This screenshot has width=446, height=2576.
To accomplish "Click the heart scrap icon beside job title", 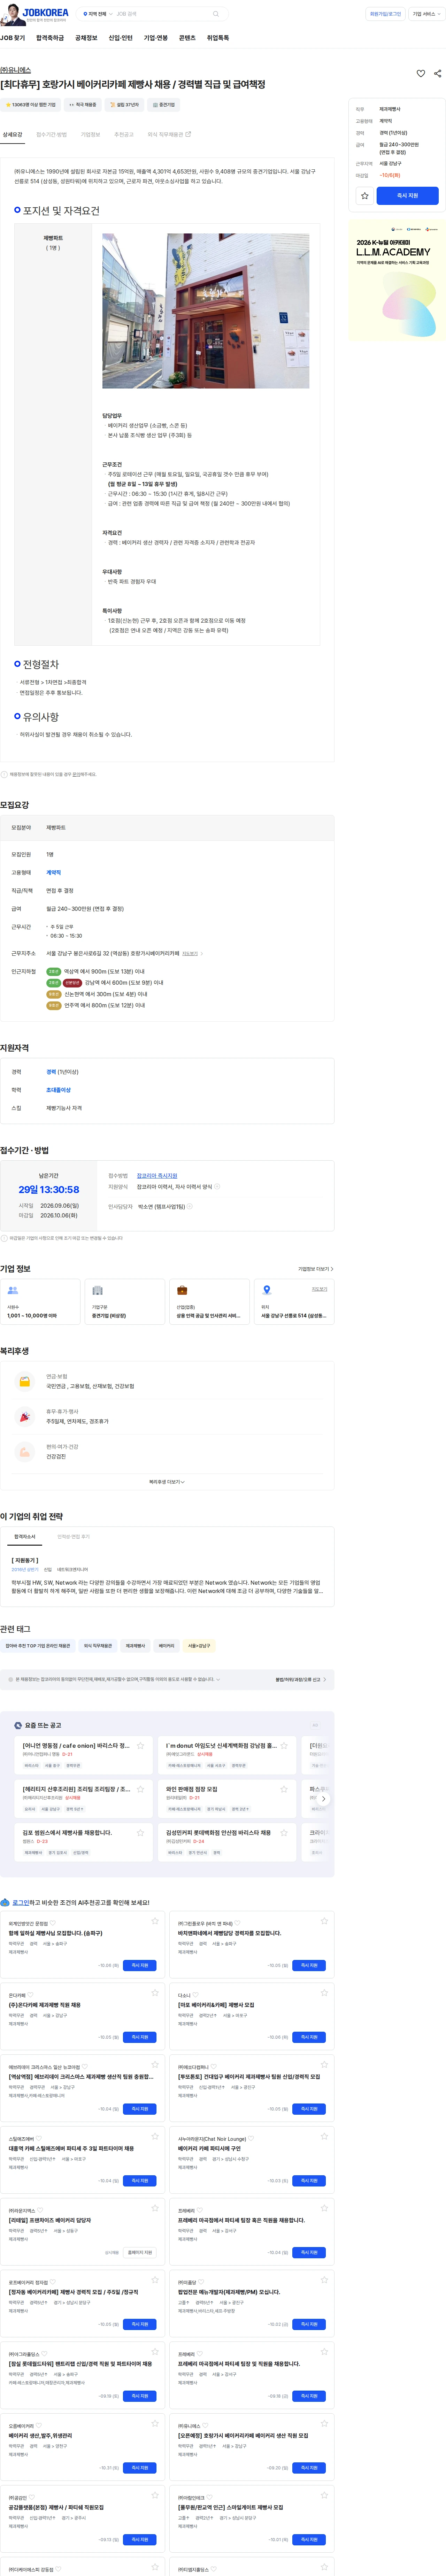I will [421, 73].
